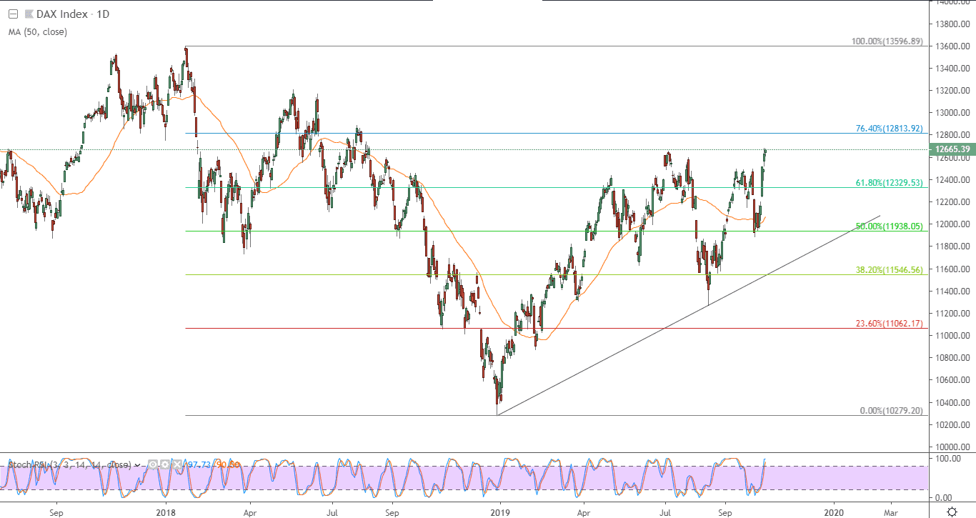The height and width of the screenshot is (518, 976).
Task: Collapse the chart legend with the minus box
Action: click(x=13, y=14)
